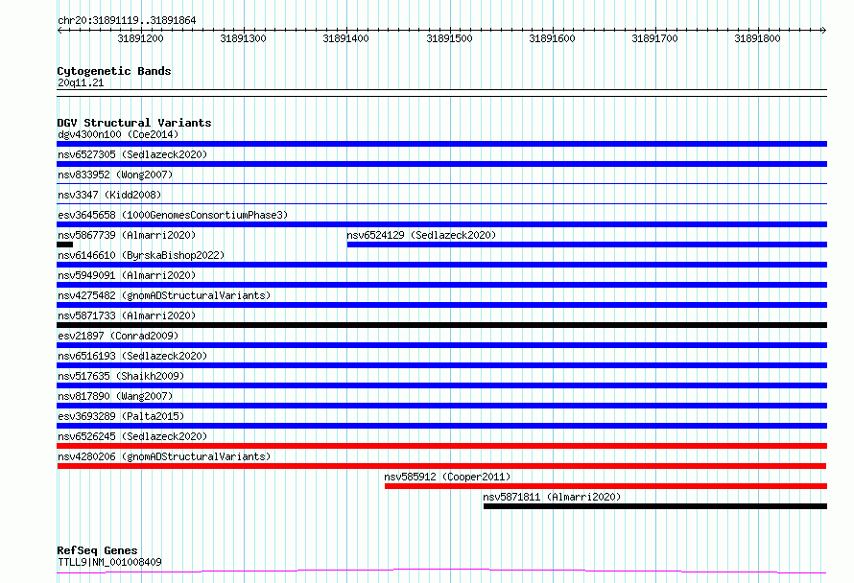Click ruler position 31891500
Viewport: 854px width, 583px height.
coord(449,38)
